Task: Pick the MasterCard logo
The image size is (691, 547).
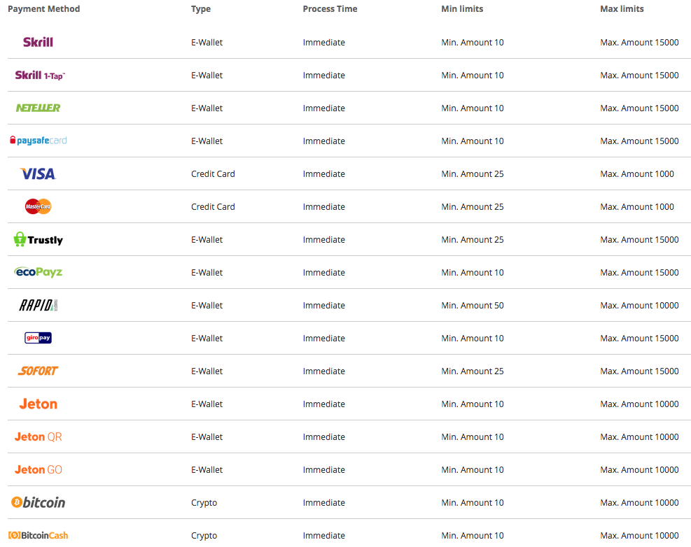Action: click(x=38, y=206)
